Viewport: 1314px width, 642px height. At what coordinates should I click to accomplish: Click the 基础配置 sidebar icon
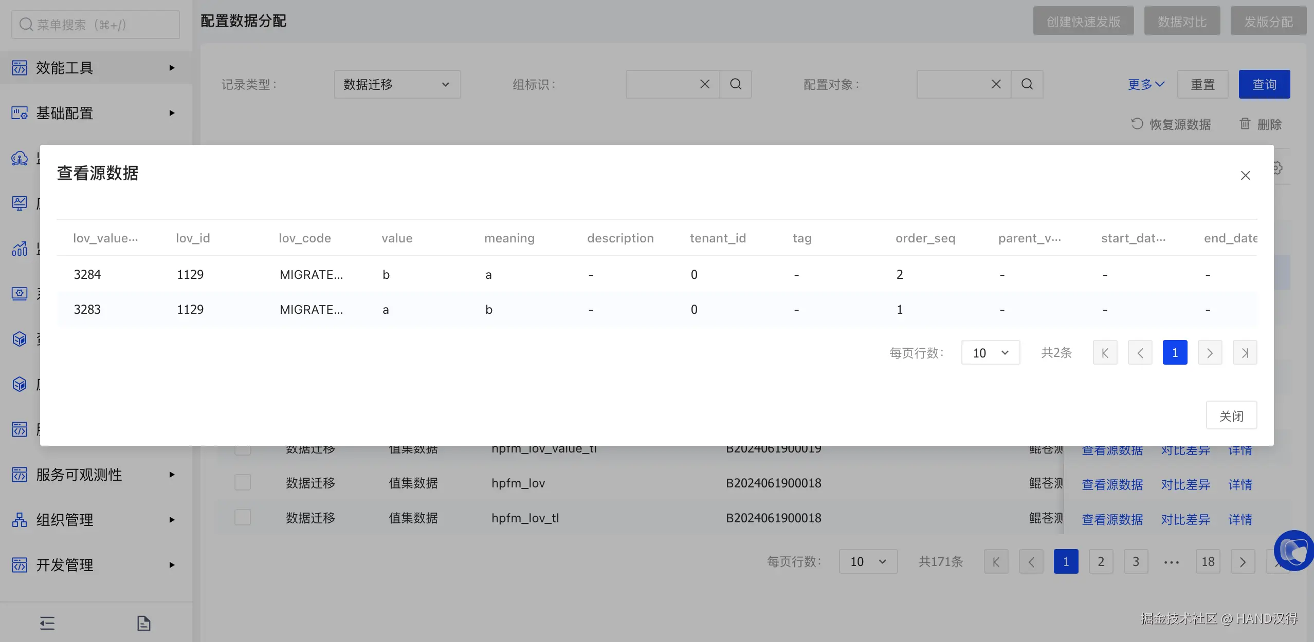[20, 113]
